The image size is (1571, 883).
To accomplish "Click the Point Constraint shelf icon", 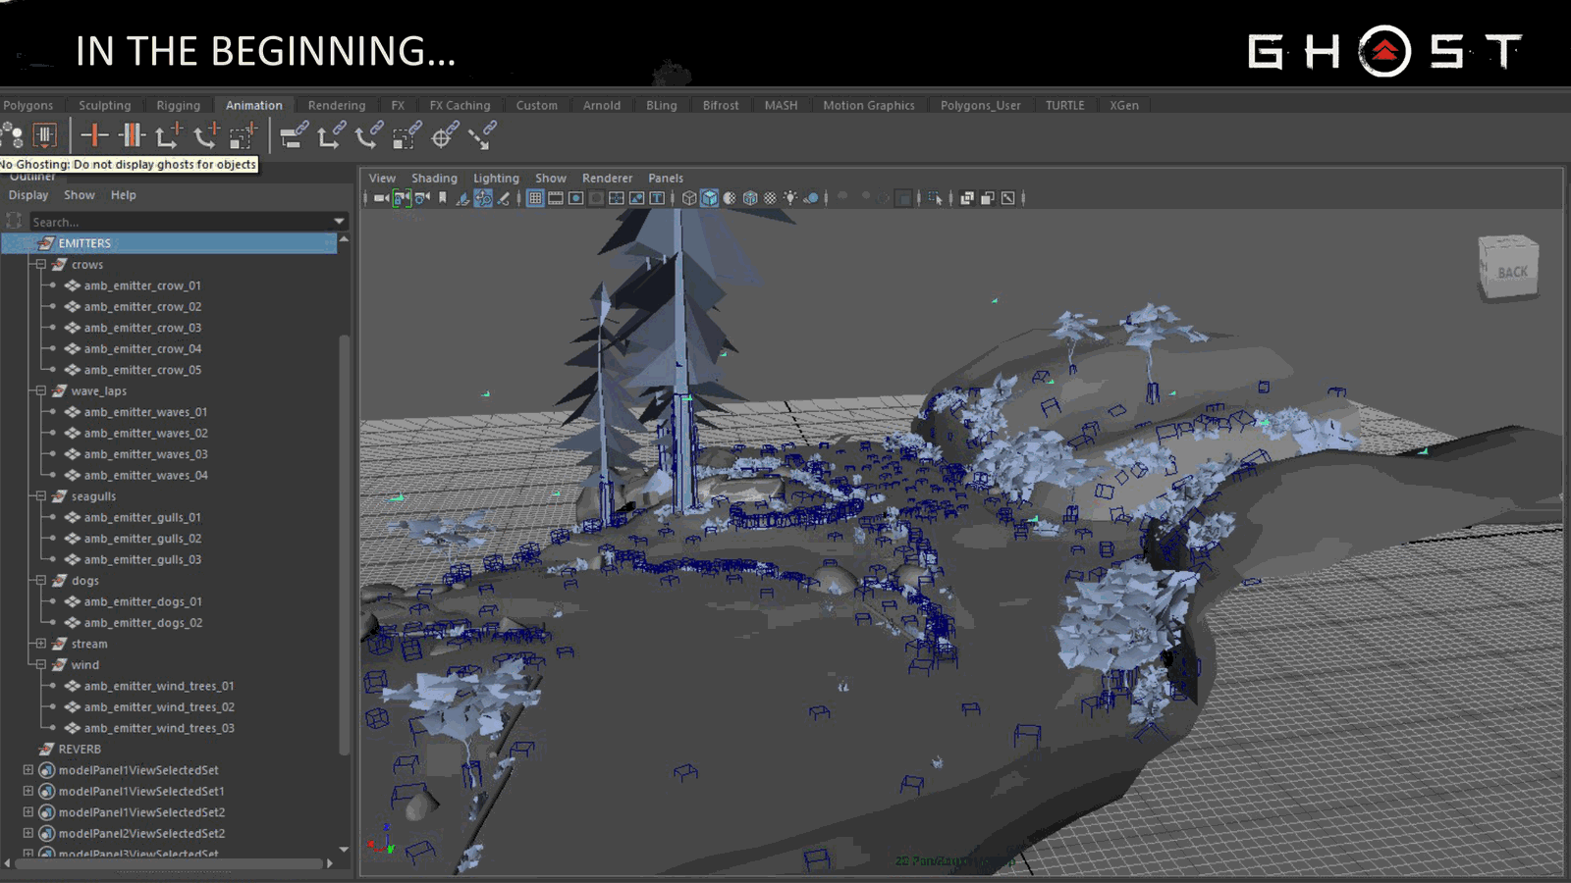I will click(331, 134).
